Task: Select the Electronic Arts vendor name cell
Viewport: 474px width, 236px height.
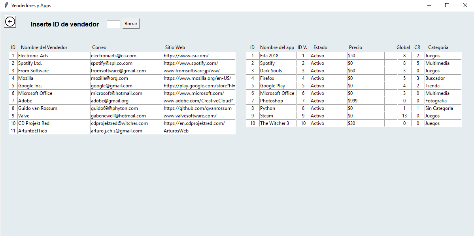Action: pyautogui.click(x=54, y=56)
